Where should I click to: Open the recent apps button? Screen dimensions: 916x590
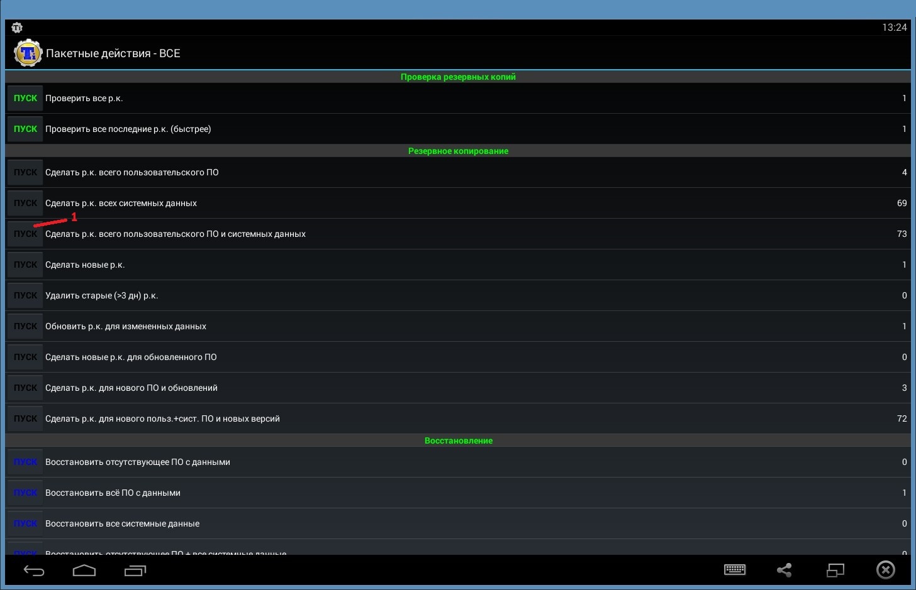pyautogui.click(x=135, y=571)
